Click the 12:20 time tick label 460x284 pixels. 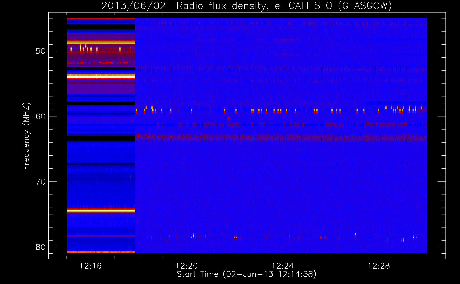pos(187,266)
